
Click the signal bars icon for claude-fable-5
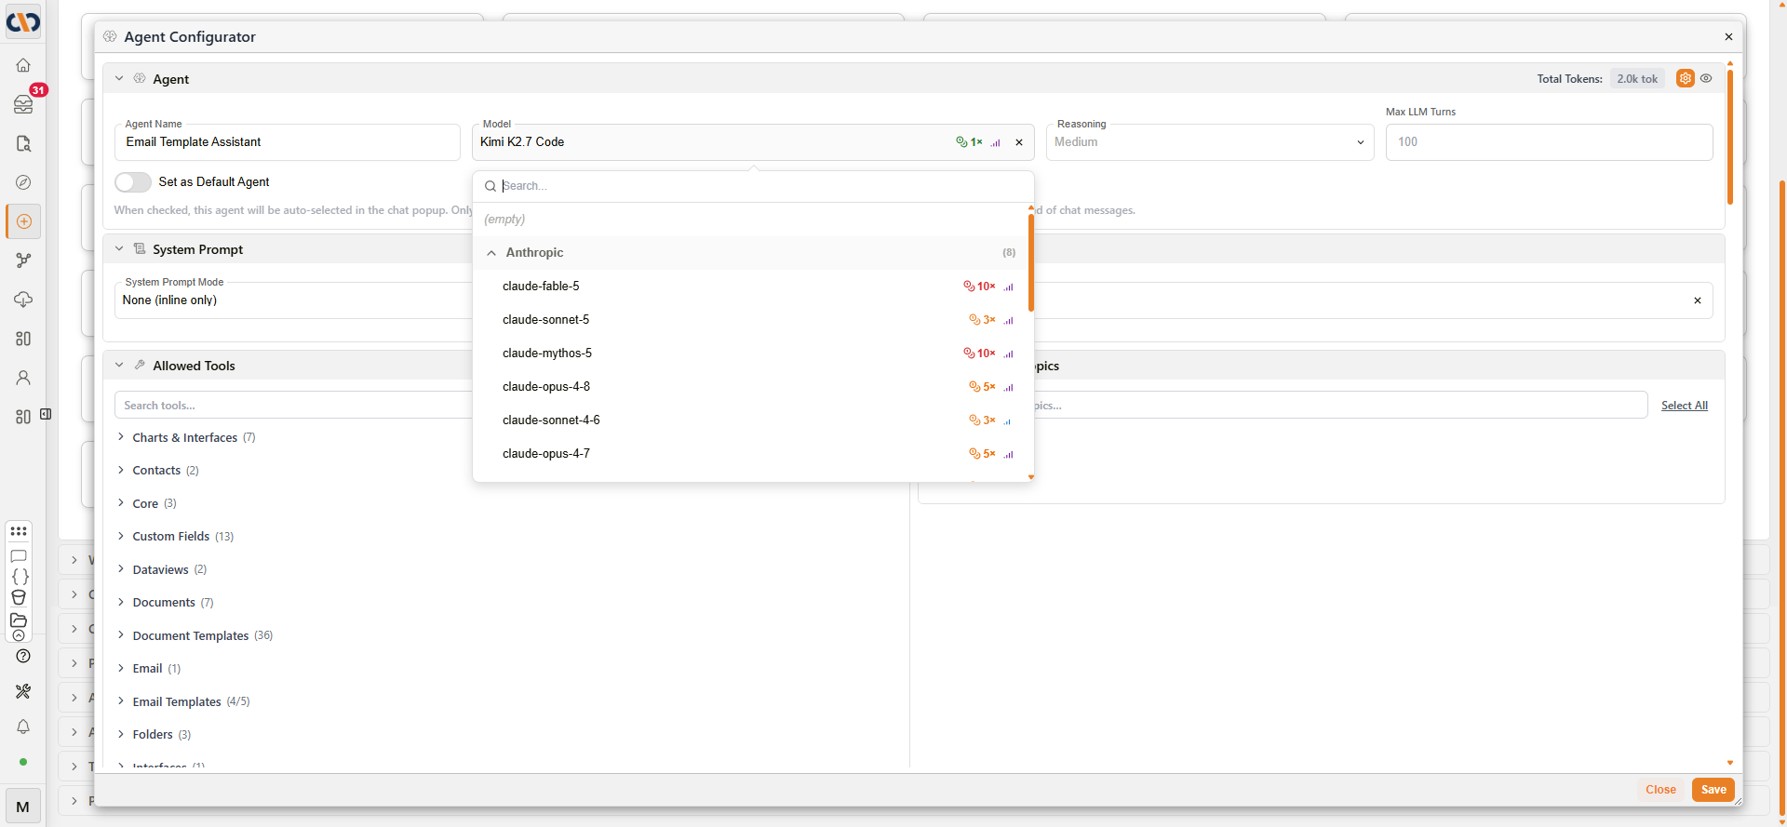pyautogui.click(x=1008, y=287)
